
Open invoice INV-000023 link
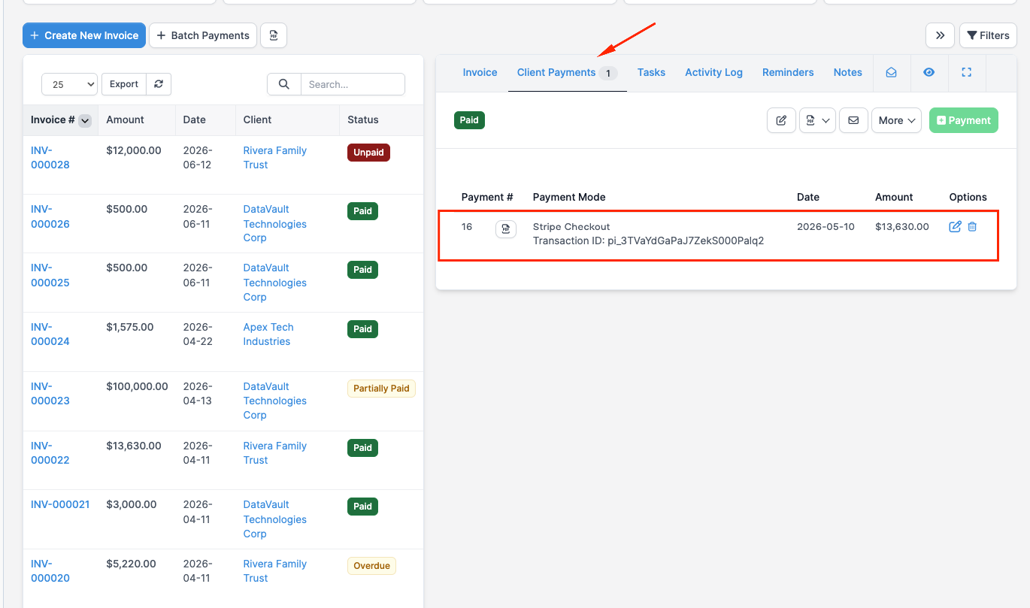coord(50,393)
